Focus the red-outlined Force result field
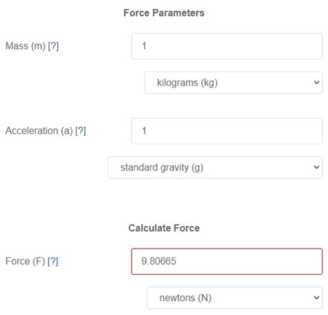This screenshot has width=328, height=315. point(227,262)
